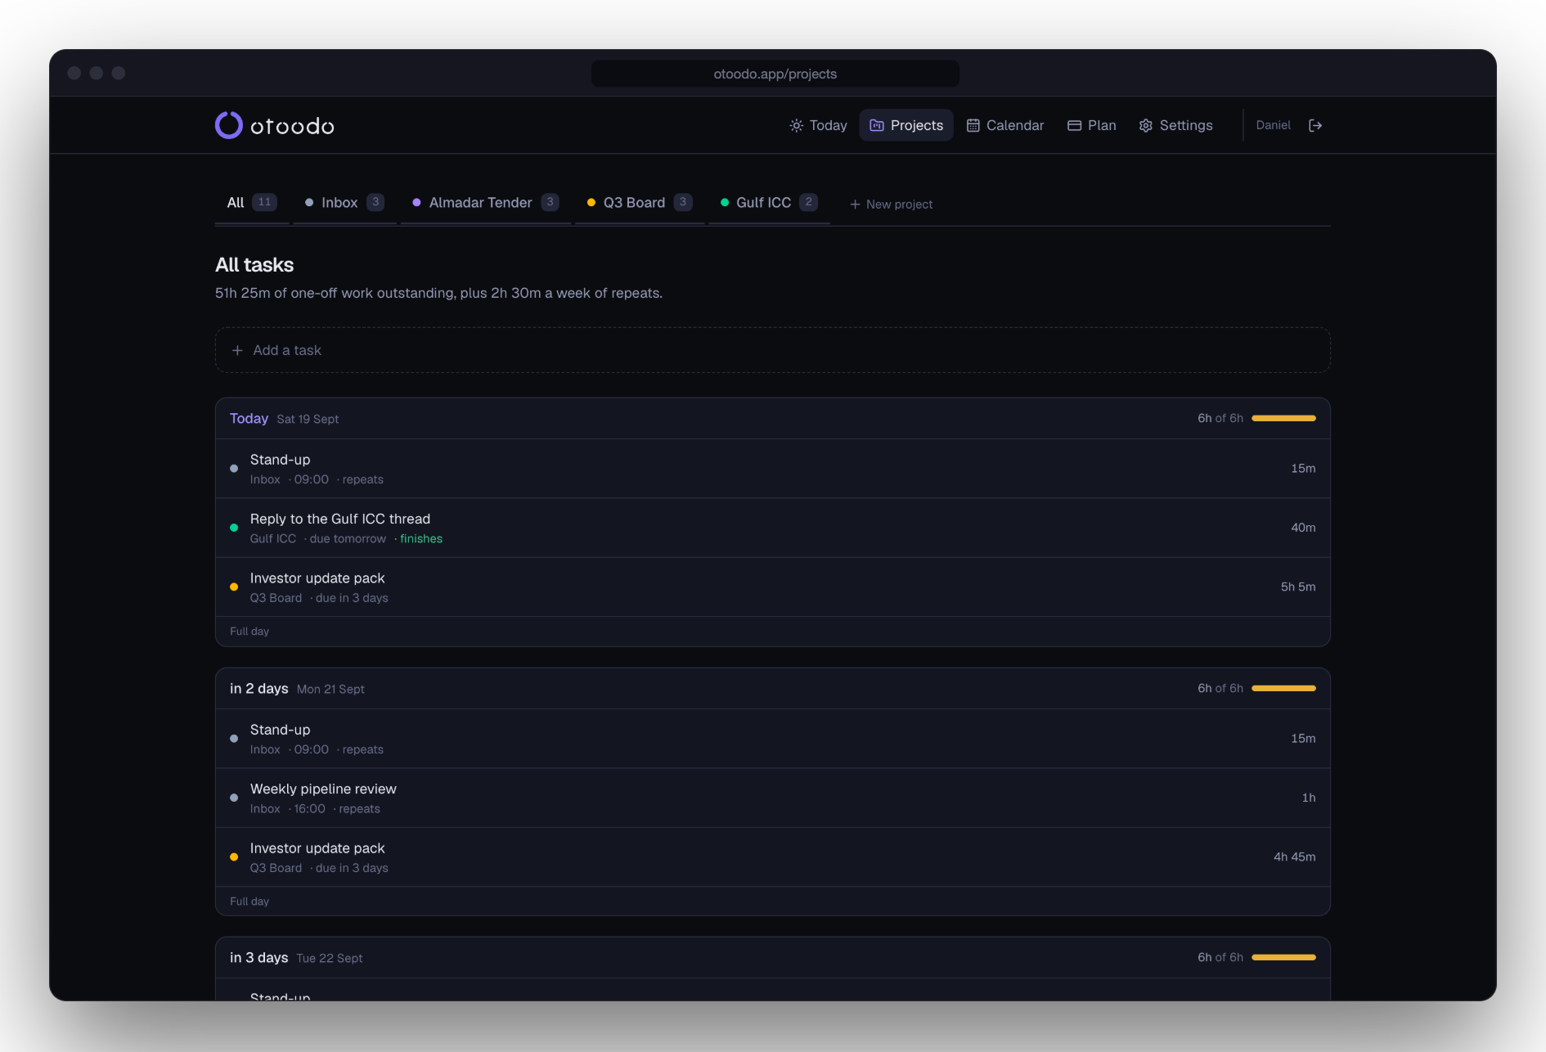Click the Projects folder icon
This screenshot has height=1052, width=1546.
click(877, 125)
